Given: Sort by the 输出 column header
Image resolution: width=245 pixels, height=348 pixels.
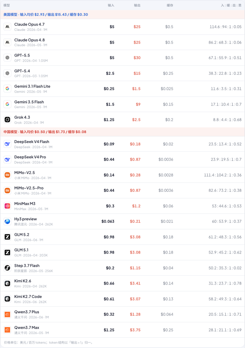Looking at the screenshot, I should tap(137, 5).
